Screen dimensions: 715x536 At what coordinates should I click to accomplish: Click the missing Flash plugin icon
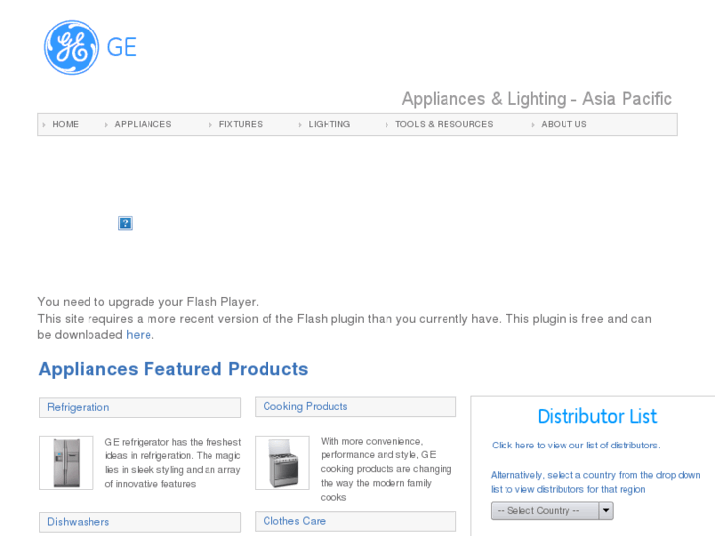tap(125, 223)
